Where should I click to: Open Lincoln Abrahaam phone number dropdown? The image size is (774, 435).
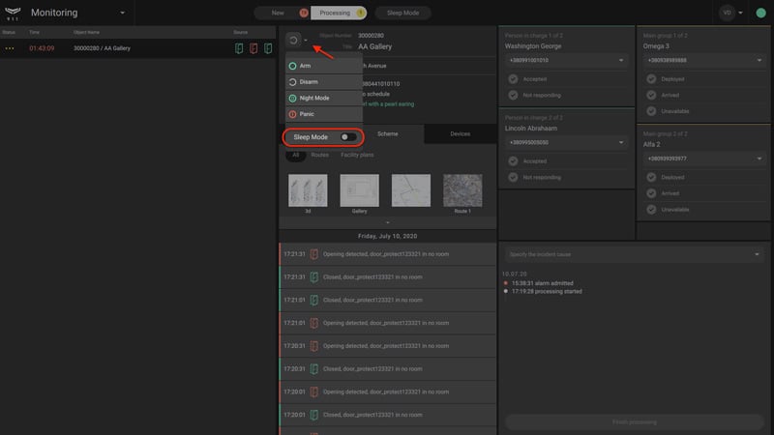coord(566,142)
